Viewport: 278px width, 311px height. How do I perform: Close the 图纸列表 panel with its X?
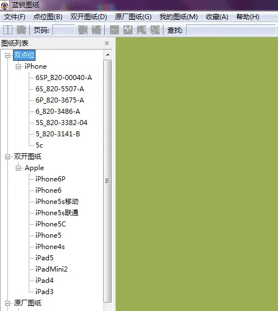pyautogui.click(x=107, y=43)
